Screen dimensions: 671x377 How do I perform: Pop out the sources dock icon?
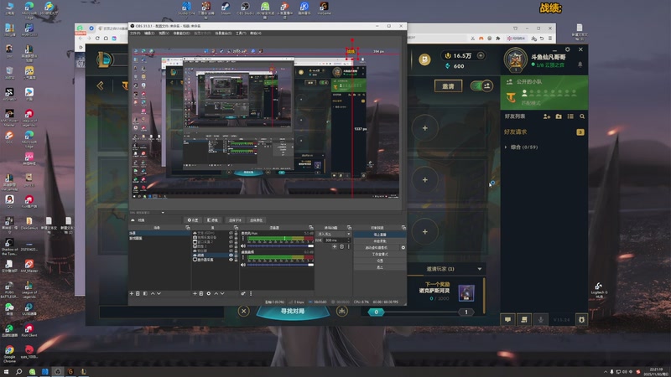click(236, 227)
